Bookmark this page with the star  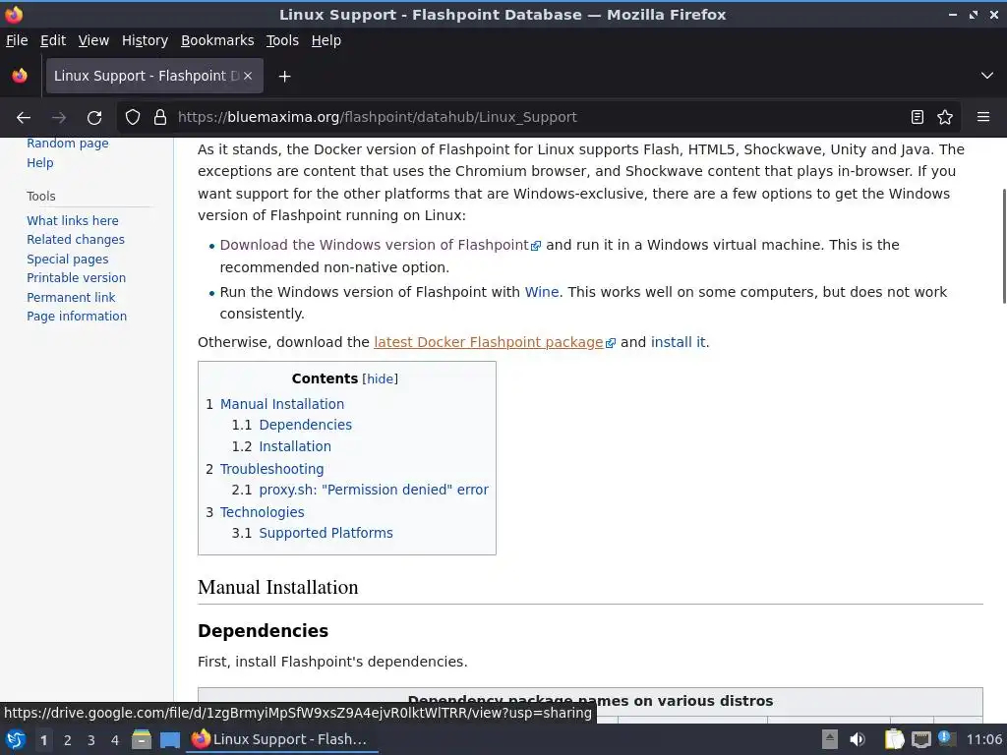(945, 117)
